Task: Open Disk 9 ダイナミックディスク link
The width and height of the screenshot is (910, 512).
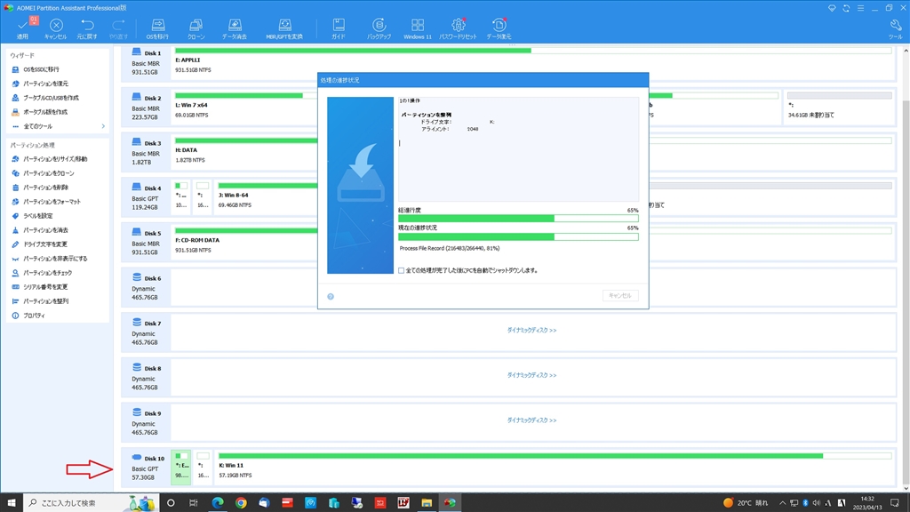Action: (x=531, y=420)
